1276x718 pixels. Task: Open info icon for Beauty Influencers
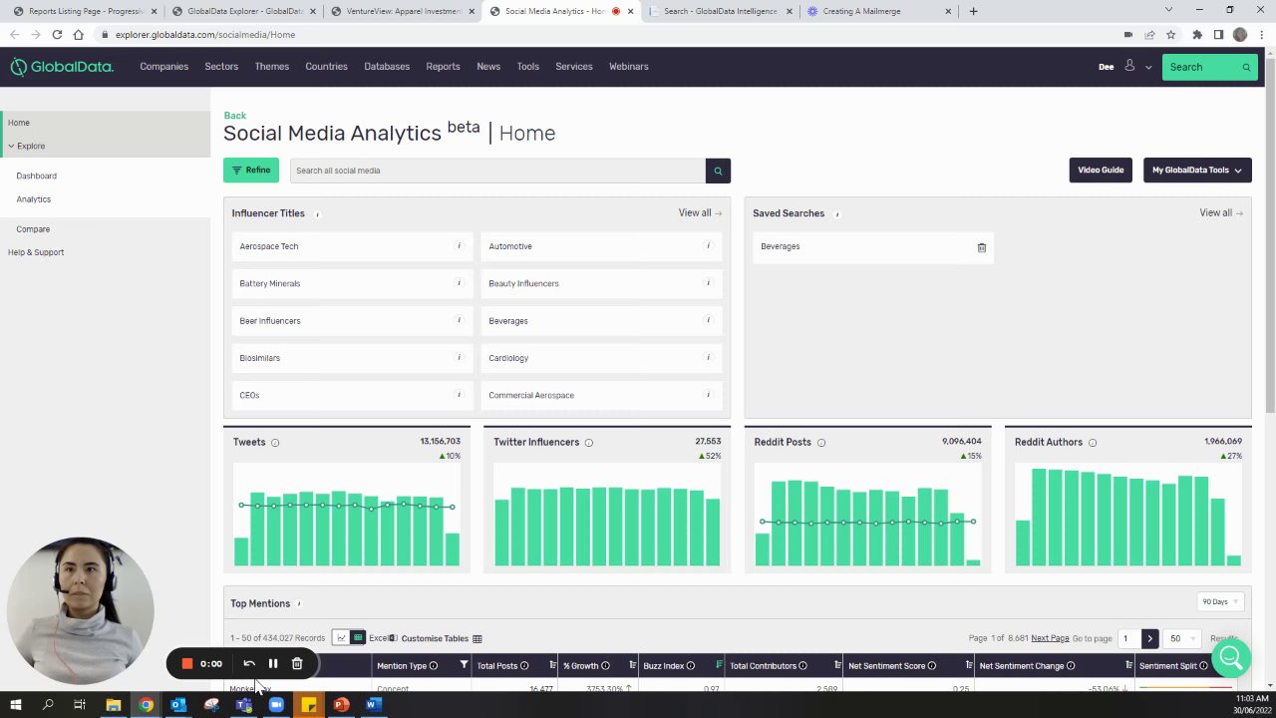pos(708,283)
